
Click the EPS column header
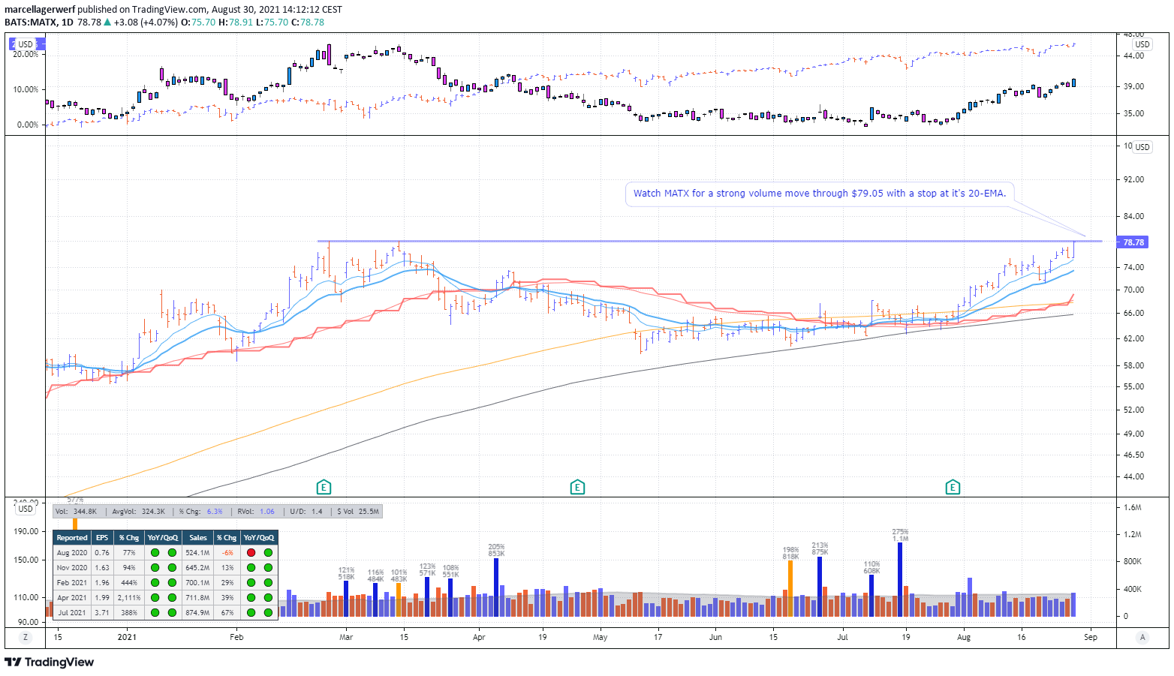pos(102,538)
